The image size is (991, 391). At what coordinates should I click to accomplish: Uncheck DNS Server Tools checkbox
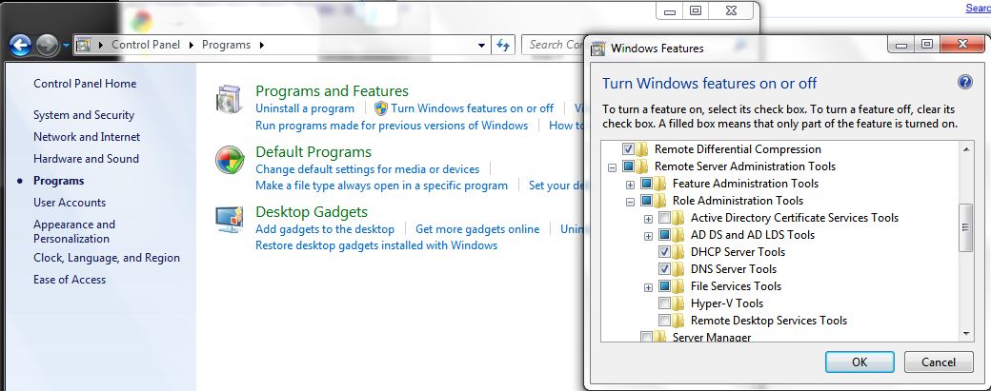(x=664, y=268)
